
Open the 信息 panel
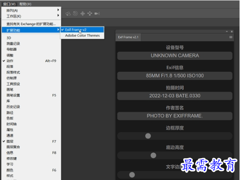(31, 153)
